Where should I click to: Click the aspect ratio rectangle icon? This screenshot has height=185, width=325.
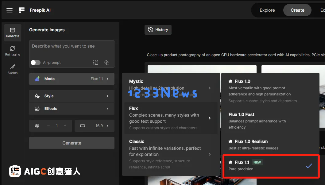tap(83, 126)
